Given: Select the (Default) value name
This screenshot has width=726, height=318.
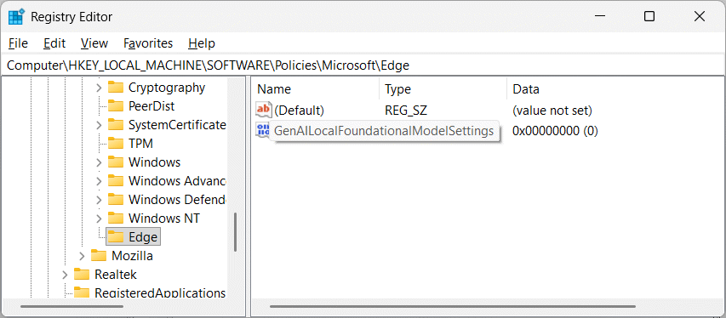Looking at the screenshot, I should pos(299,111).
